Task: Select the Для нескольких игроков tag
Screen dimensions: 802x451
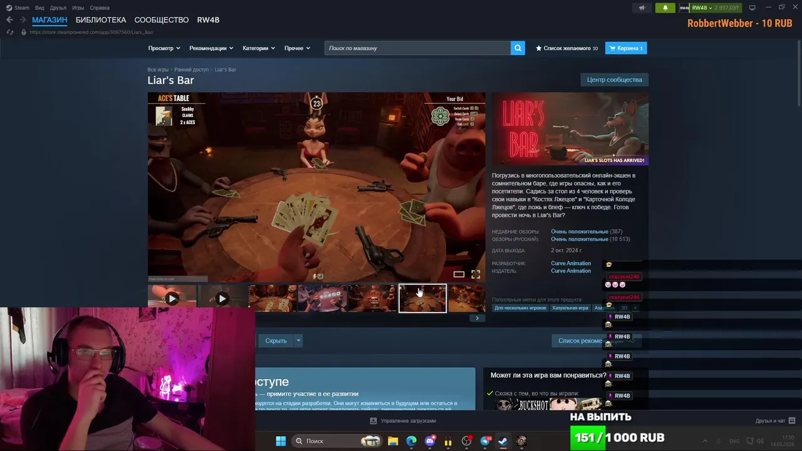Action: coord(520,308)
